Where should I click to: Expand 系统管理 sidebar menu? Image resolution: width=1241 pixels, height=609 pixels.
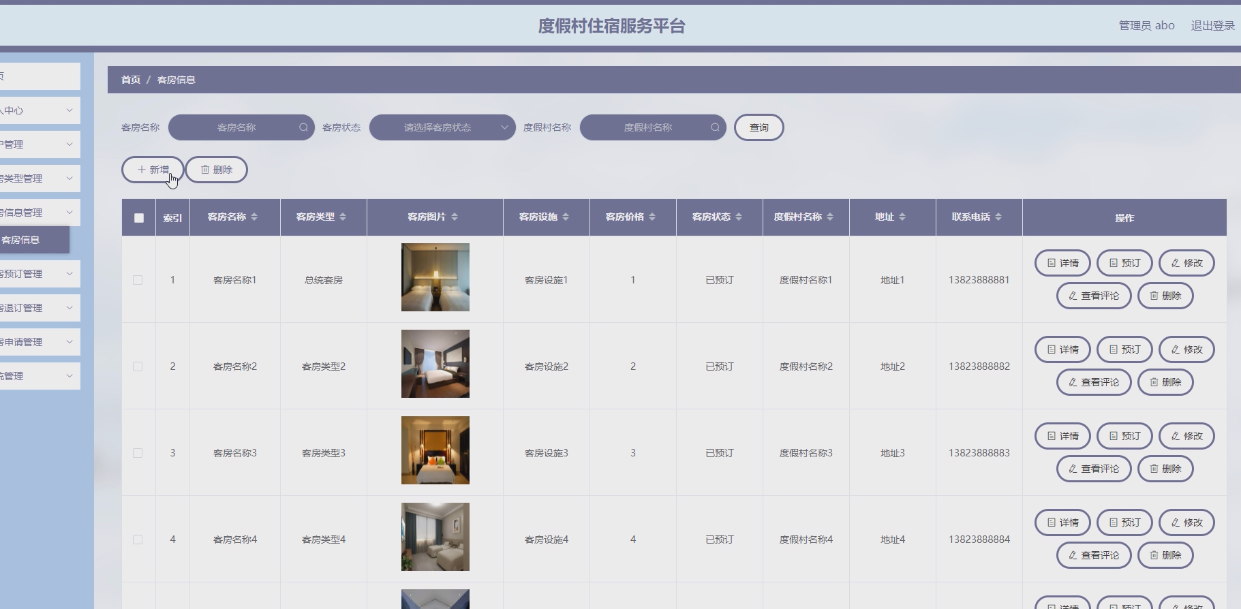click(x=39, y=376)
